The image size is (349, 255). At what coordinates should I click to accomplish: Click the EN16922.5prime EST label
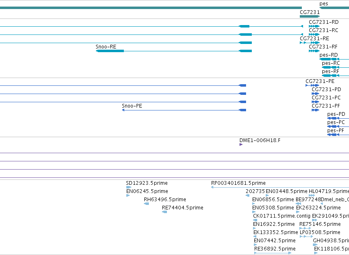(274, 224)
